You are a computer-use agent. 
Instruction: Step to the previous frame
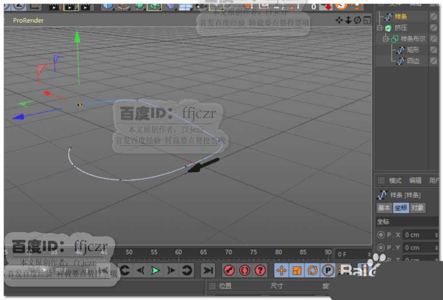pos(141,270)
